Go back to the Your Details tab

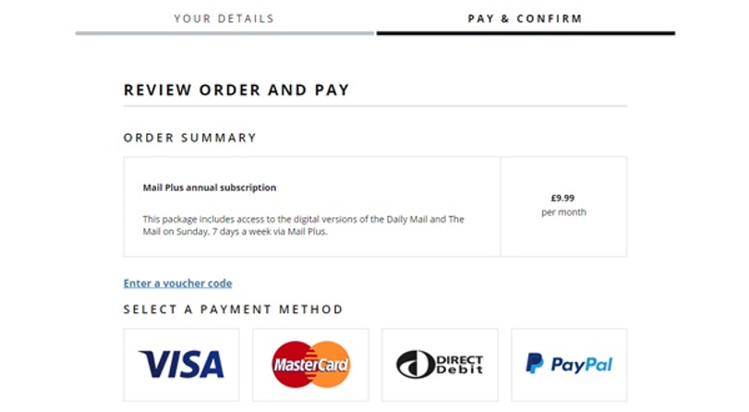[x=223, y=18]
